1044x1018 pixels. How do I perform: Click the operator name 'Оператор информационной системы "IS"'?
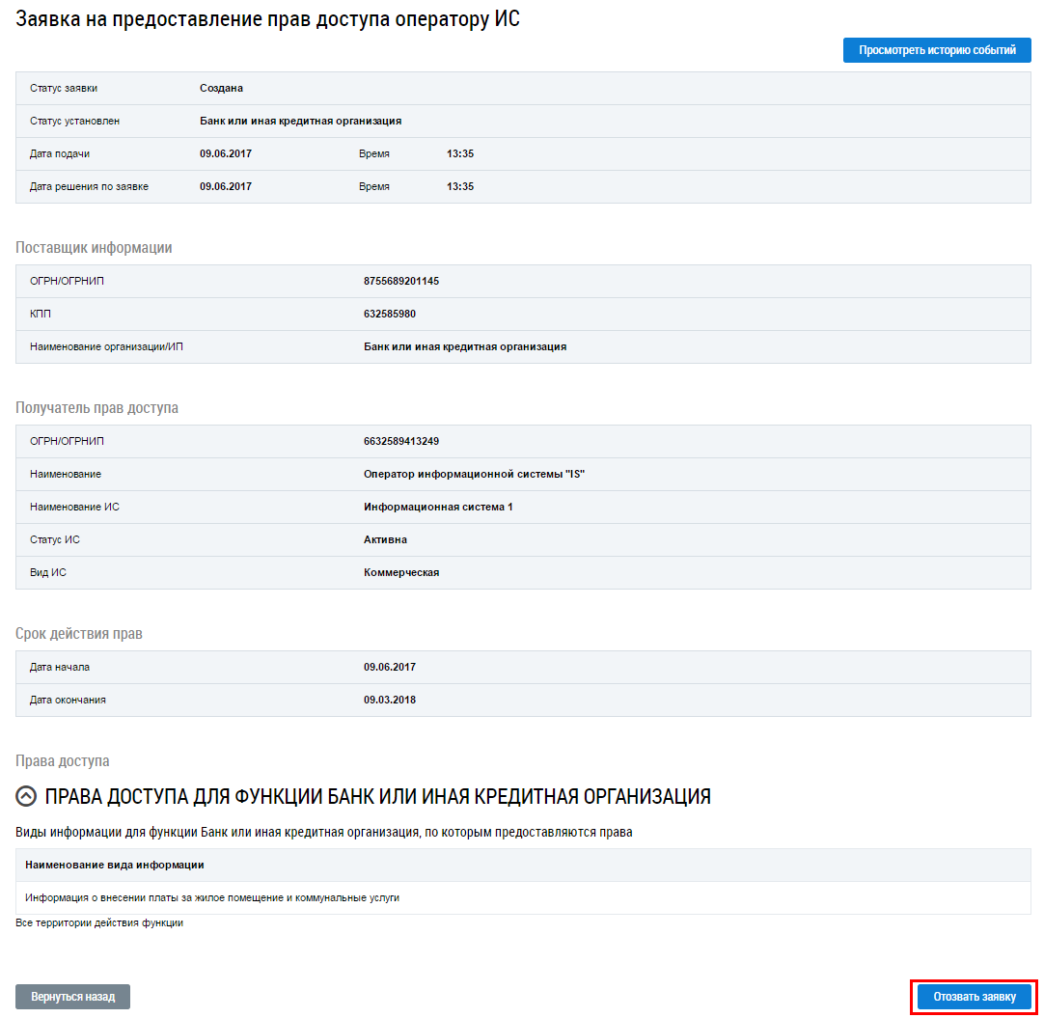pos(475,474)
